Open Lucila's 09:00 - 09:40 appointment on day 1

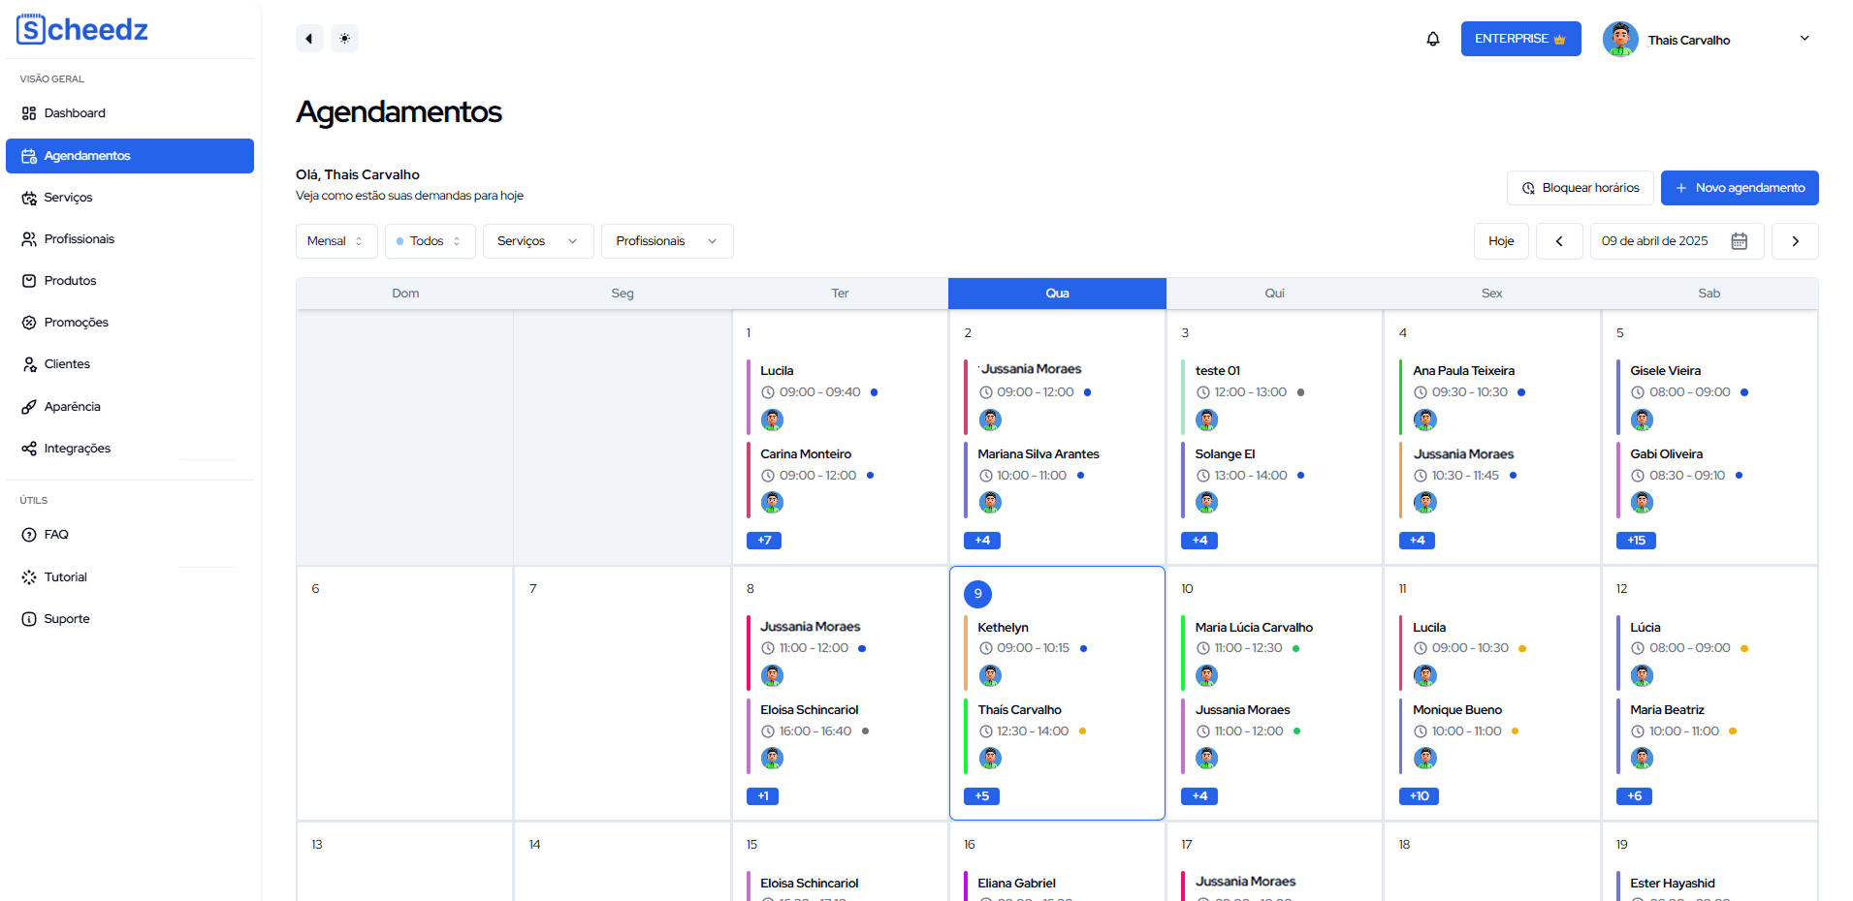[x=839, y=397]
